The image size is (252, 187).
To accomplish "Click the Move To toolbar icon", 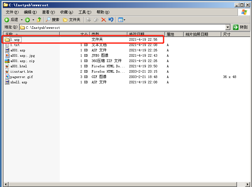I will click(x=88, y=20).
